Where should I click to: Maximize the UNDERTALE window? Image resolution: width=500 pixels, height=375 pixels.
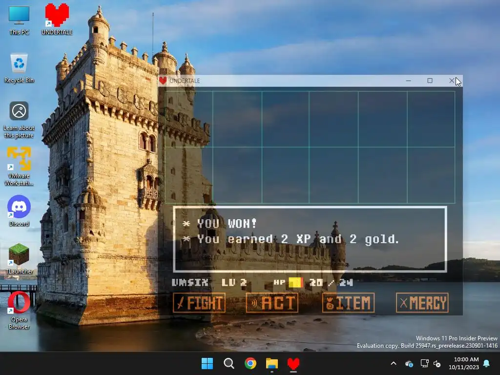(430, 81)
